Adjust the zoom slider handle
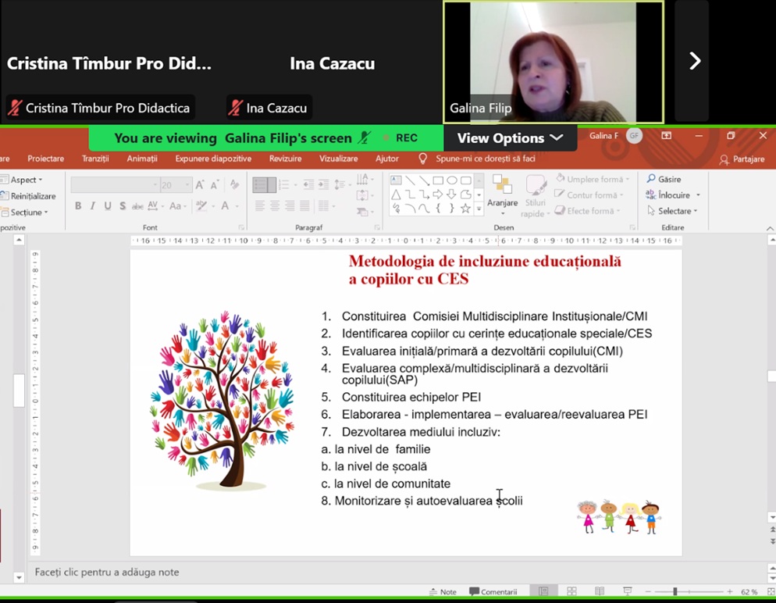This screenshot has width=776, height=603. click(x=675, y=592)
